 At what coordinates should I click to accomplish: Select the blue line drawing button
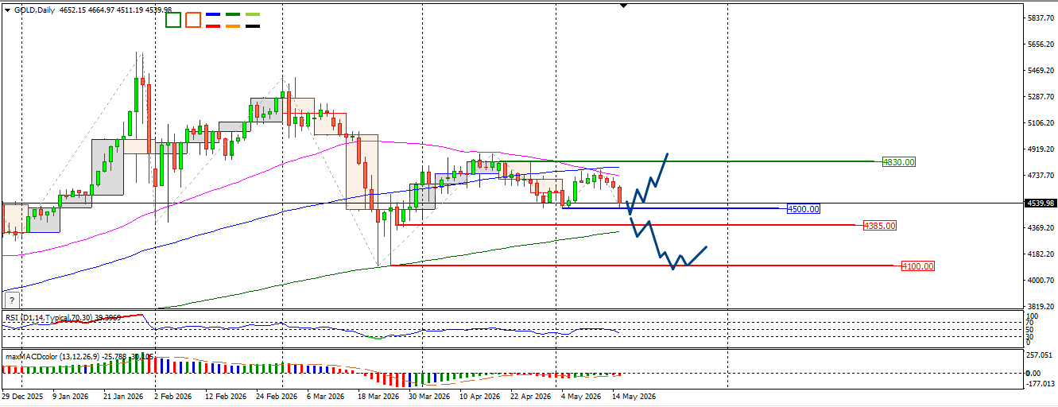(213, 15)
